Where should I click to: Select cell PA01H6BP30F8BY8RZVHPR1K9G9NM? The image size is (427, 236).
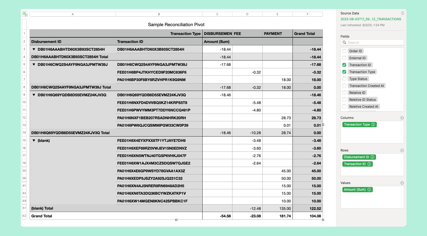pyautogui.click(x=159, y=80)
